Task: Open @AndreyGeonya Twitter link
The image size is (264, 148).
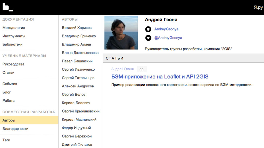Action: coord(168,38)
